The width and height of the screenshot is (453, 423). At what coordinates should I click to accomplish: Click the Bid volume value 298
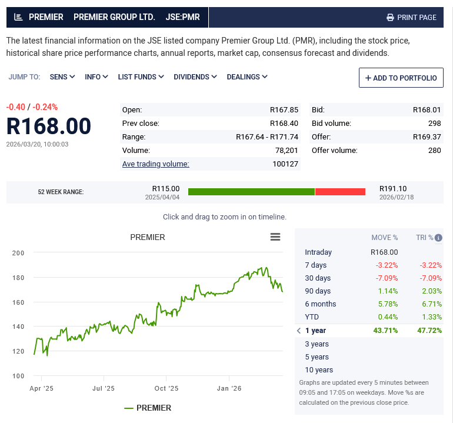point(435,124)
